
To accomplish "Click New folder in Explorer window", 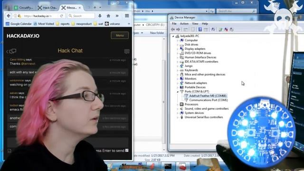I will tap(157, 33).
